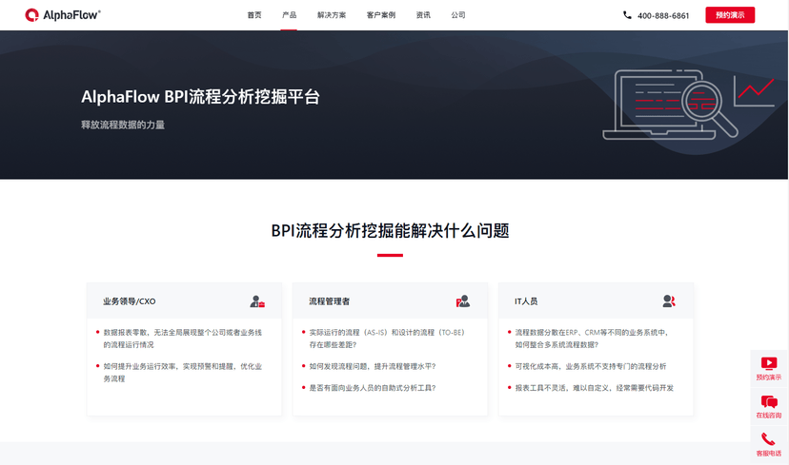Open the 首页 menu item

254,15
